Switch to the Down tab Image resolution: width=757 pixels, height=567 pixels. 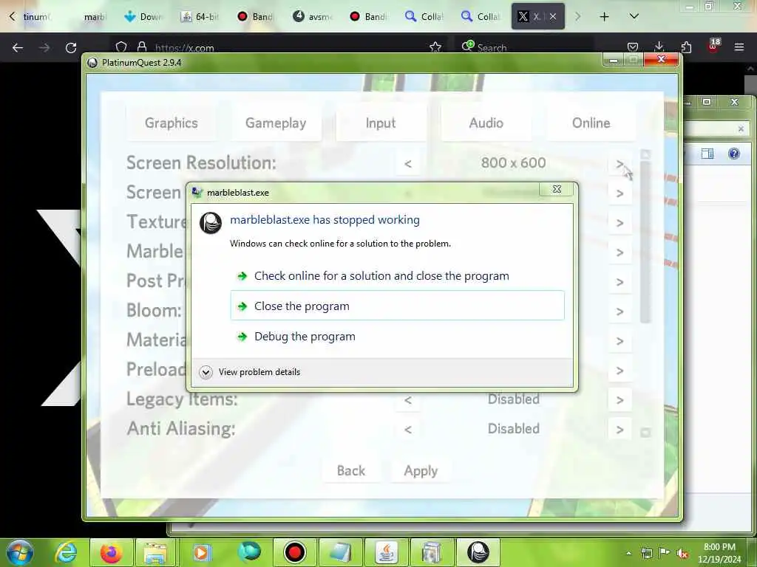pos(143,17)
